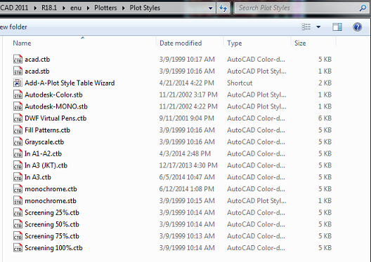The image size is (371, 262).
Task: Click the 4/3/2014 2:48 PM date cell
Action: (185, 153)
